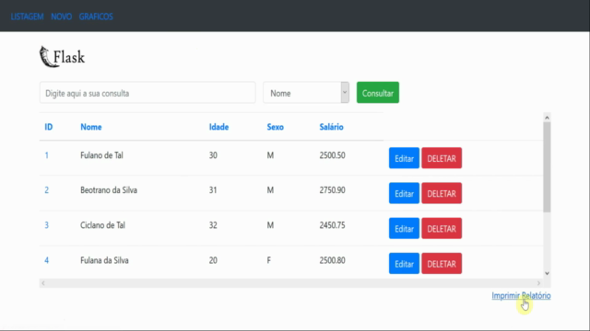Screen dimensions: 590x331
Task: Click the Sexo column header
Action: [x=275, y=127]
